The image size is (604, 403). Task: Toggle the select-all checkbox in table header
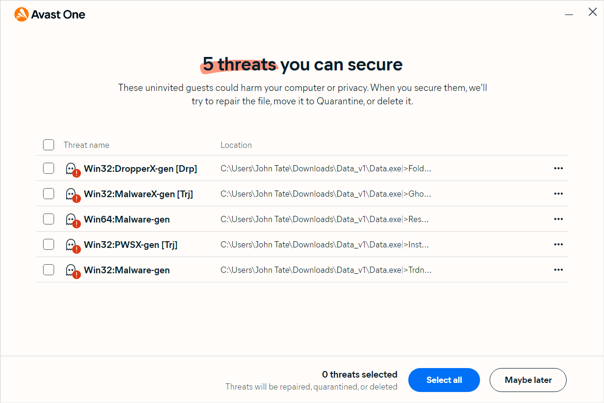tap(49, 145)
